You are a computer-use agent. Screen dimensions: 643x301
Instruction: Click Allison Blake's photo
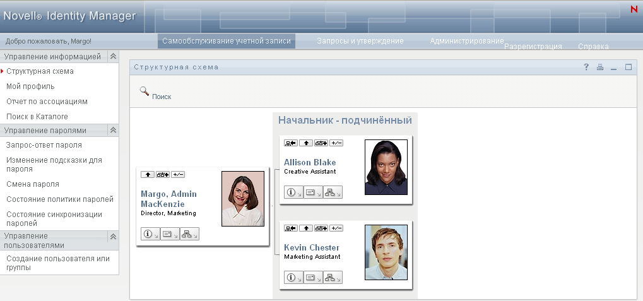coord(386,167)
